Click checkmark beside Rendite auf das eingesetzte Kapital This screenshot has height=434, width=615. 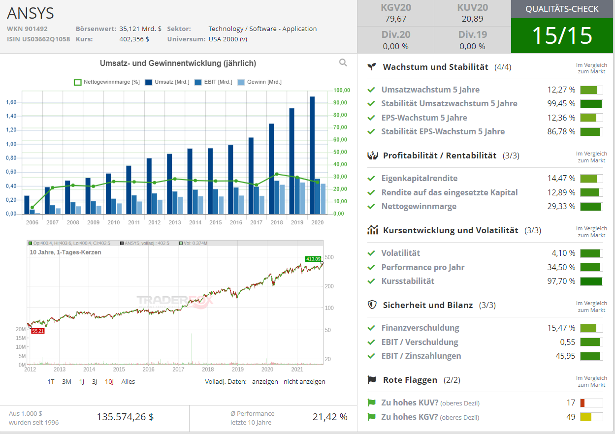(x=371, y=192)
